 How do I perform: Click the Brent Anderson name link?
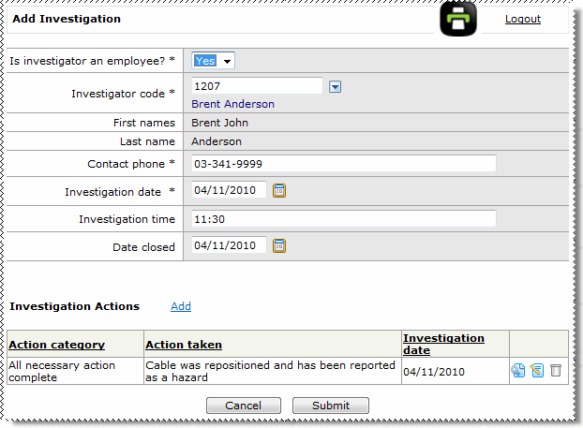point(232,104)
